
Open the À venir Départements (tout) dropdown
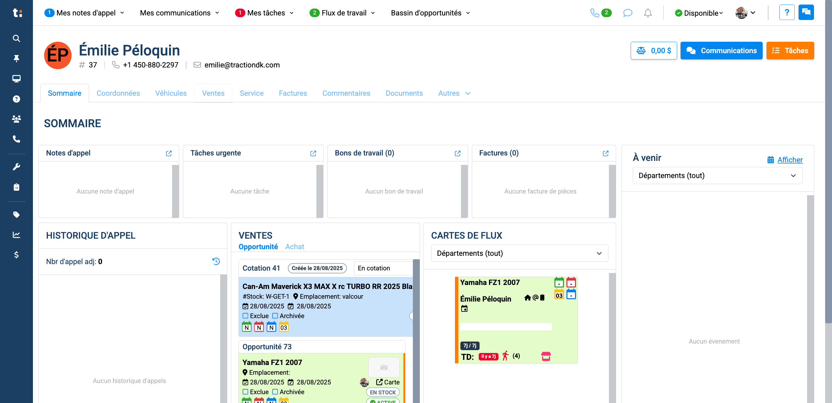point(717,176)
